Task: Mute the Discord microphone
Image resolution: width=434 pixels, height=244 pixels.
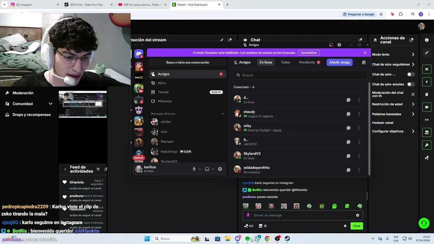Action: click(194, 169)
